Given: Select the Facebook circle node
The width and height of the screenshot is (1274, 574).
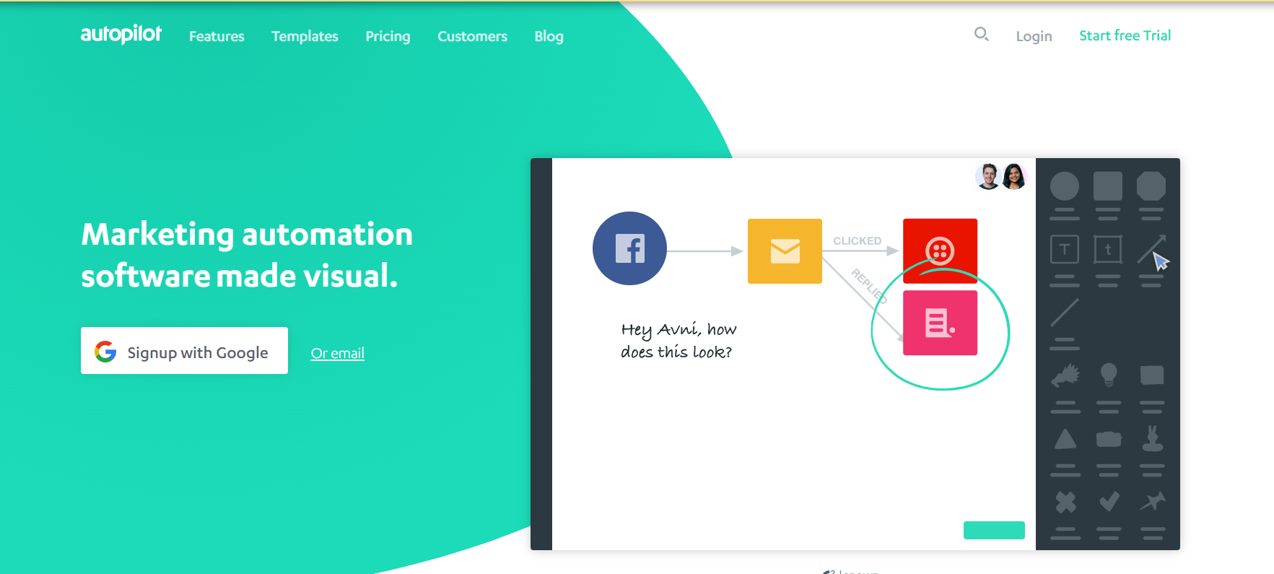Looking at the screenshot, I should pyautogui.click(x=629, y=248).
